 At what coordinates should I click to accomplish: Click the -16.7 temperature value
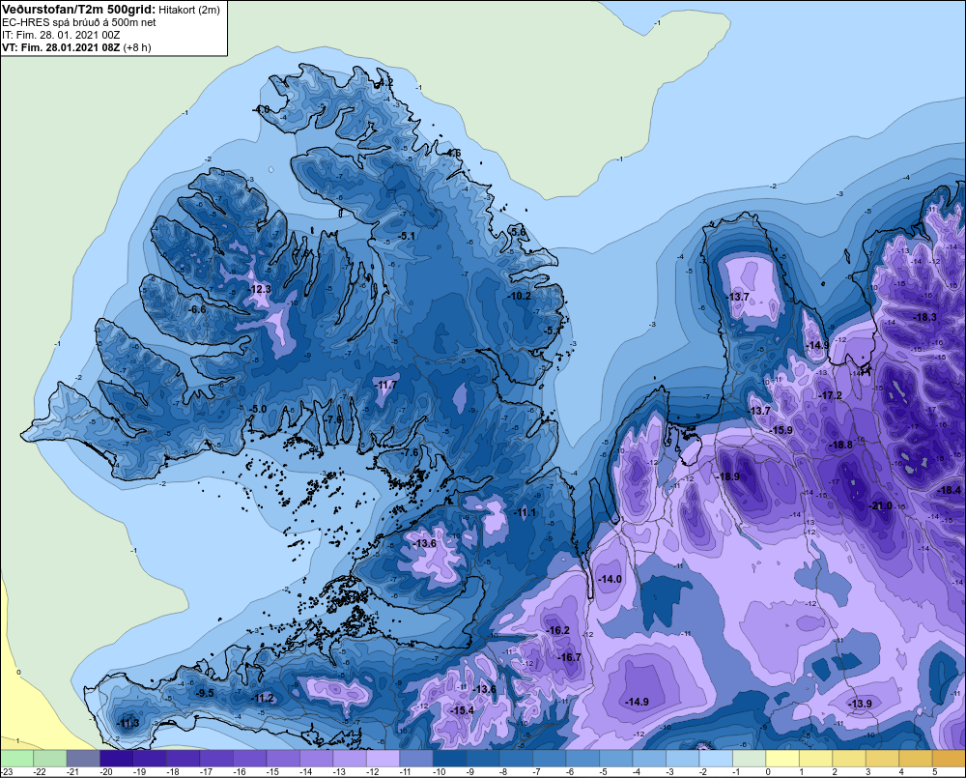click(x=570, y=658)
